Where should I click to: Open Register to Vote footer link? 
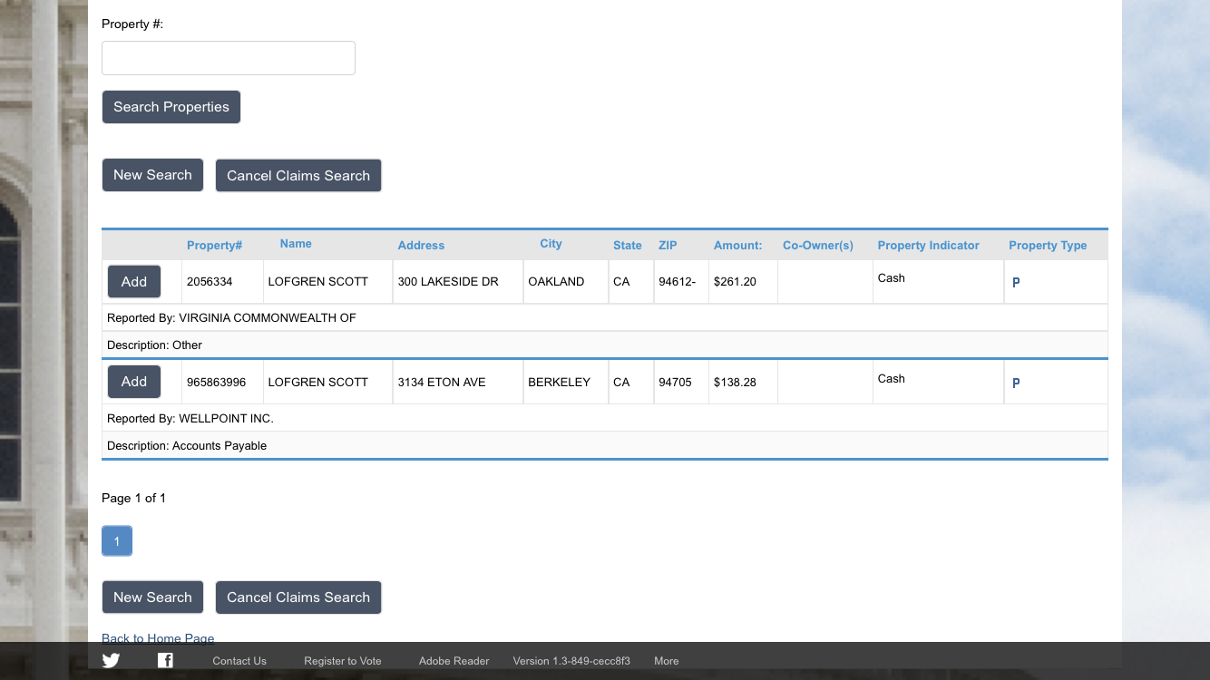pos(343,661)
